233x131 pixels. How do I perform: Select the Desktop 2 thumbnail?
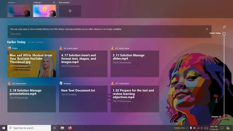click(x=44, y=11)
